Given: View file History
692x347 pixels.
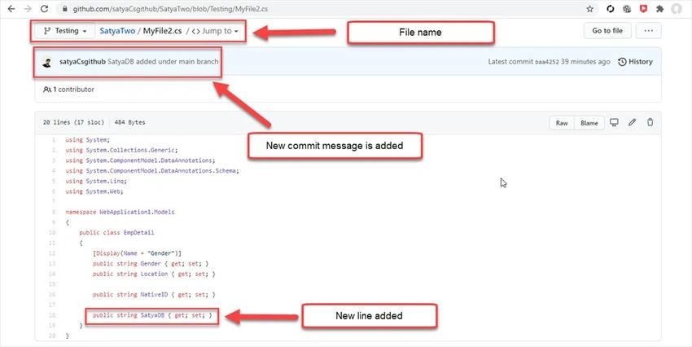Looking at the screenshot, I should (635, 62).
